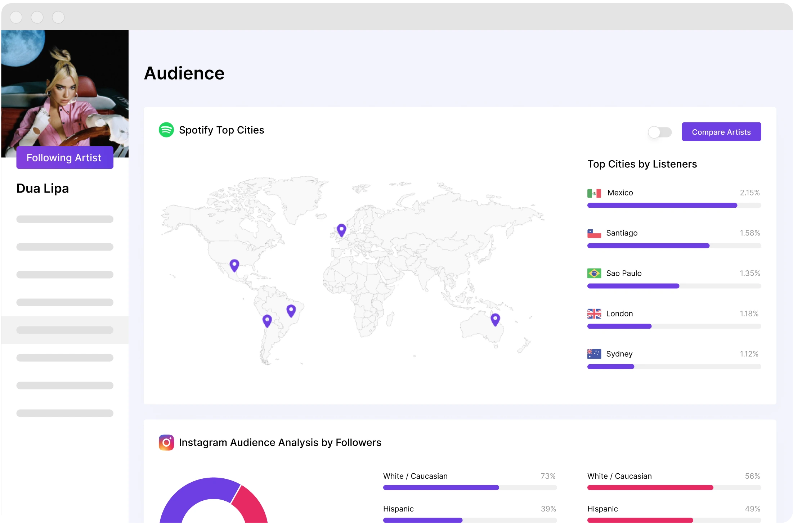793x523 pixels.
Task: Select the Mexico map pin
Action: [x=234, y=265]
